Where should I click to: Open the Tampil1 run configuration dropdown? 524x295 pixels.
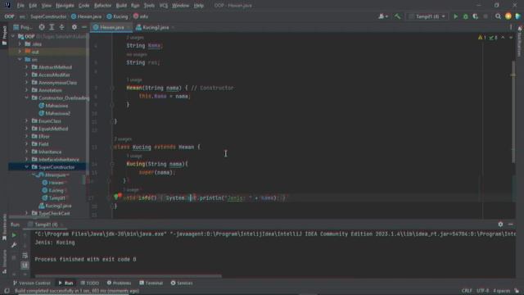[427, 16]
